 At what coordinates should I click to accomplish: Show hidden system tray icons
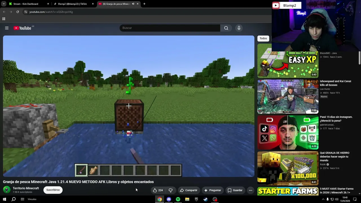(x=323, y=199)
